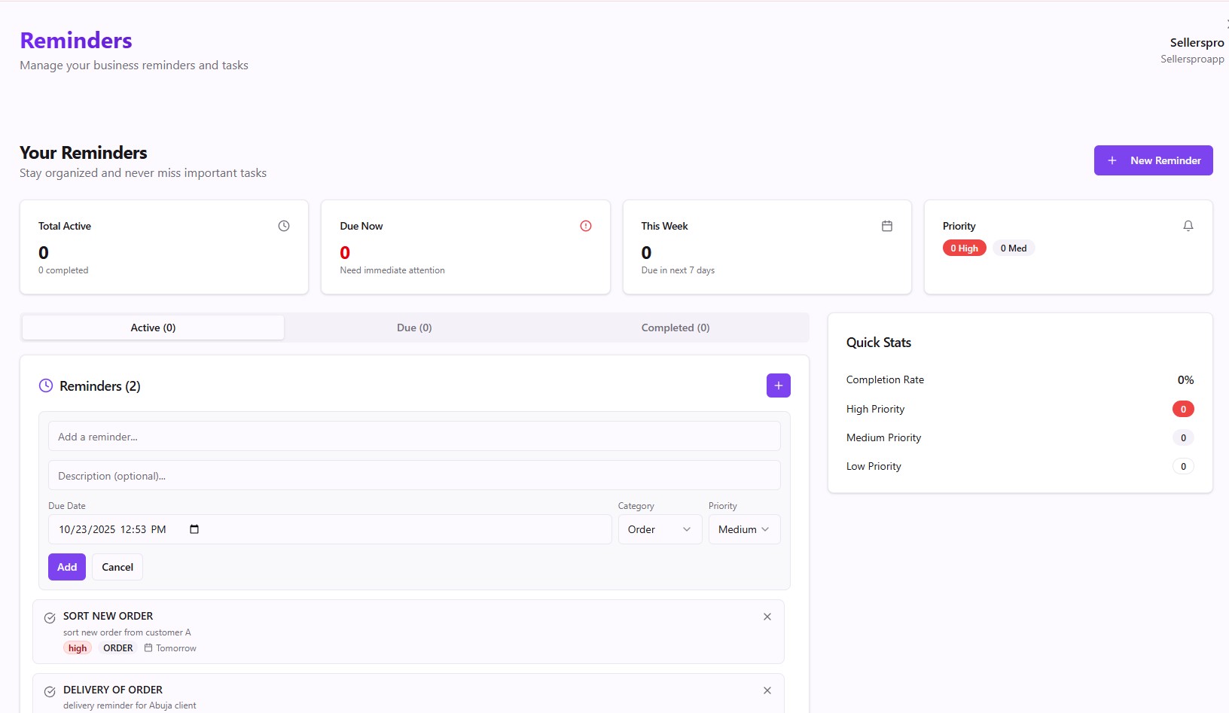Click the Sellerspro account name

(x=1197, y=43)
